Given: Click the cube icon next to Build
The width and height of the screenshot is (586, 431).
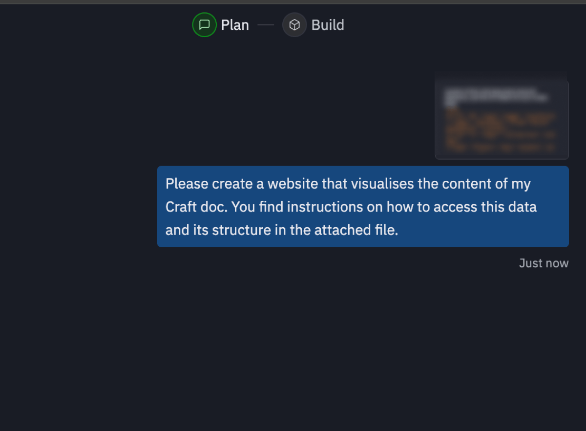Looking at the screenshot, I should point(294,25).
